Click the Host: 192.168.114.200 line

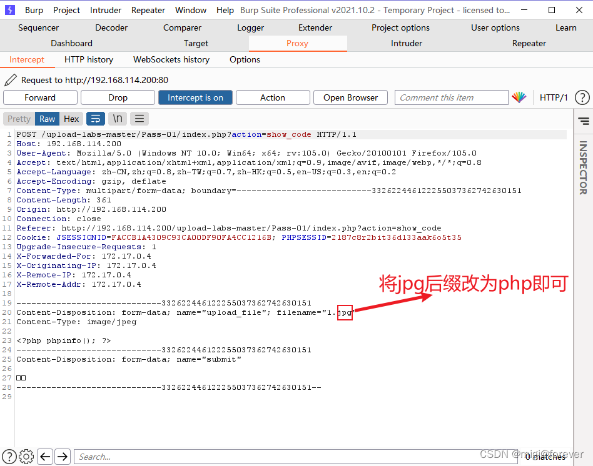tap(68, 144)
